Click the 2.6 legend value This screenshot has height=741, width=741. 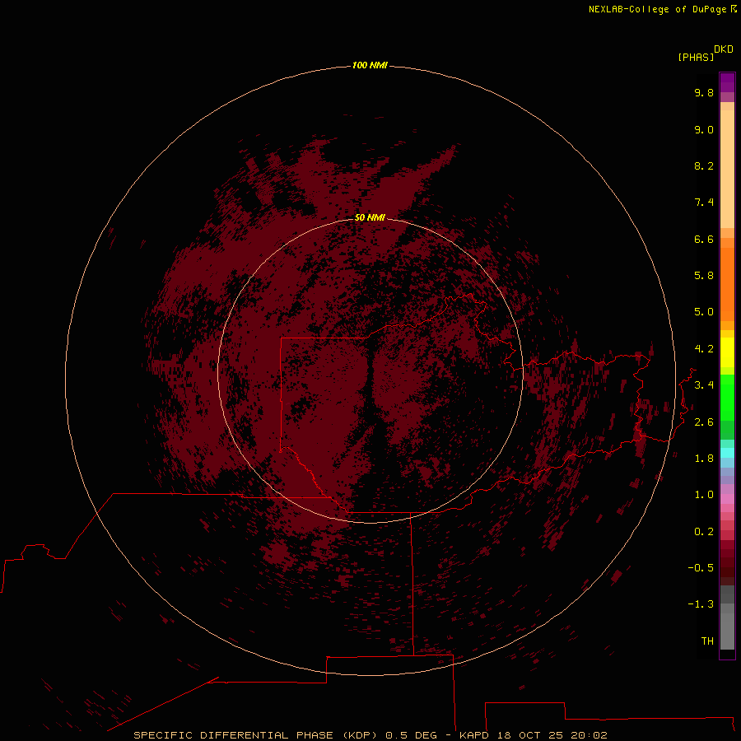click(x=704, y=422)
